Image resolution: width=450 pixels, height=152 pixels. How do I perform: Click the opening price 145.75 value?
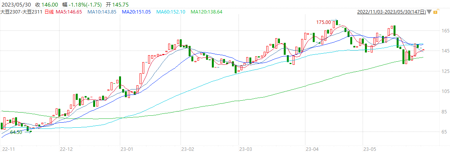[121, 4]
